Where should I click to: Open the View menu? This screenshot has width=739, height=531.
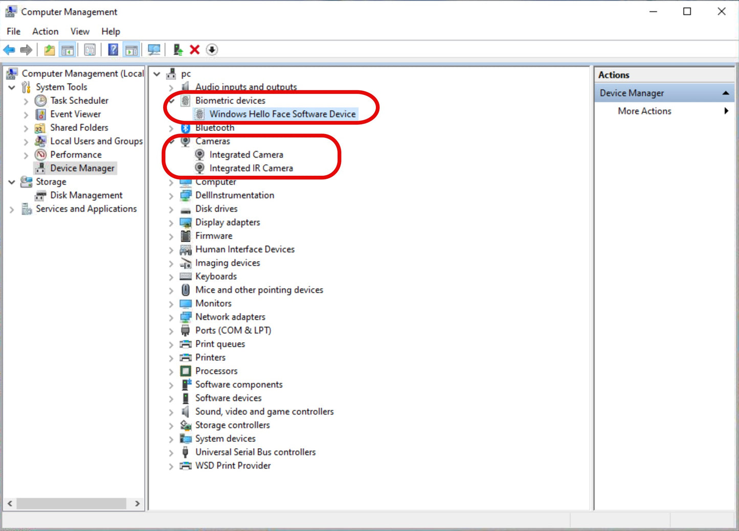[79, 31]
